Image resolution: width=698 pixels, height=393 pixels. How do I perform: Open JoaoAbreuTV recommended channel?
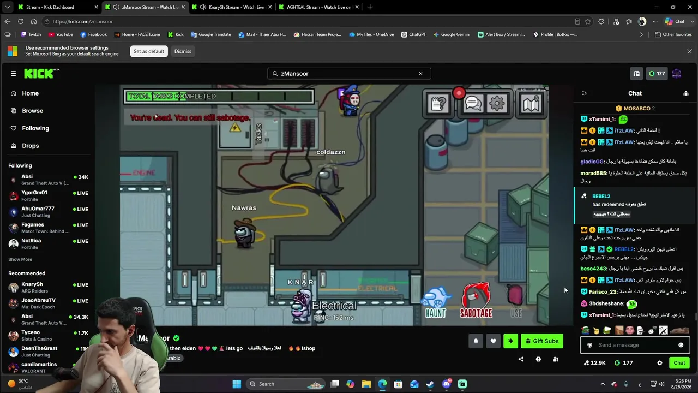click(x=48, y=303)
